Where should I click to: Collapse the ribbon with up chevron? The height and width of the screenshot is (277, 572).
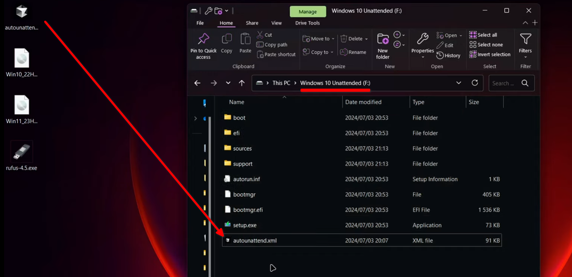click(x=525, y=23)
